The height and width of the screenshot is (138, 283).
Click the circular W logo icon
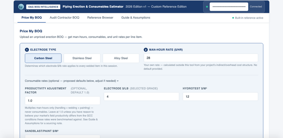21,7
